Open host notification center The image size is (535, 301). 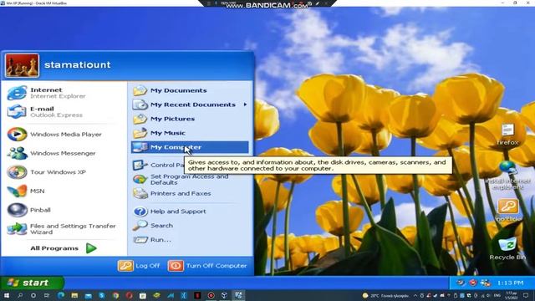coord(526,295)
